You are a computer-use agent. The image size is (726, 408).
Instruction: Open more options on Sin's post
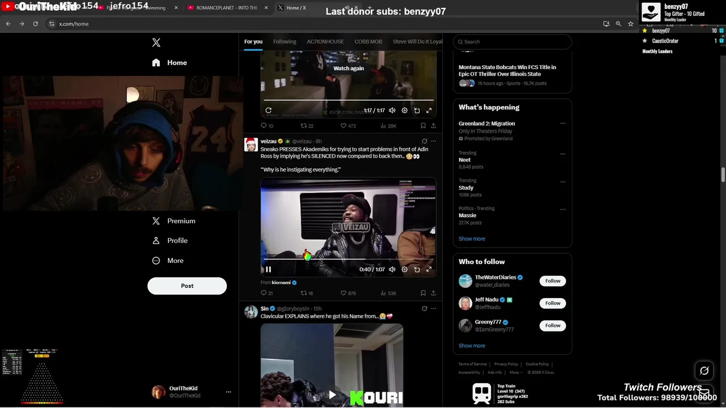(x=433, y=308)
